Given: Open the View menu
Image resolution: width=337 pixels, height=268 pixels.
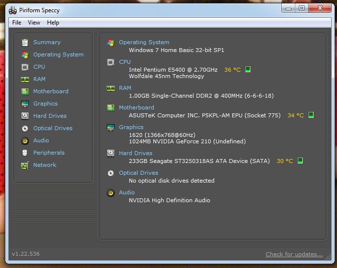Looking at the screenshot, I should tap(34, 23).
